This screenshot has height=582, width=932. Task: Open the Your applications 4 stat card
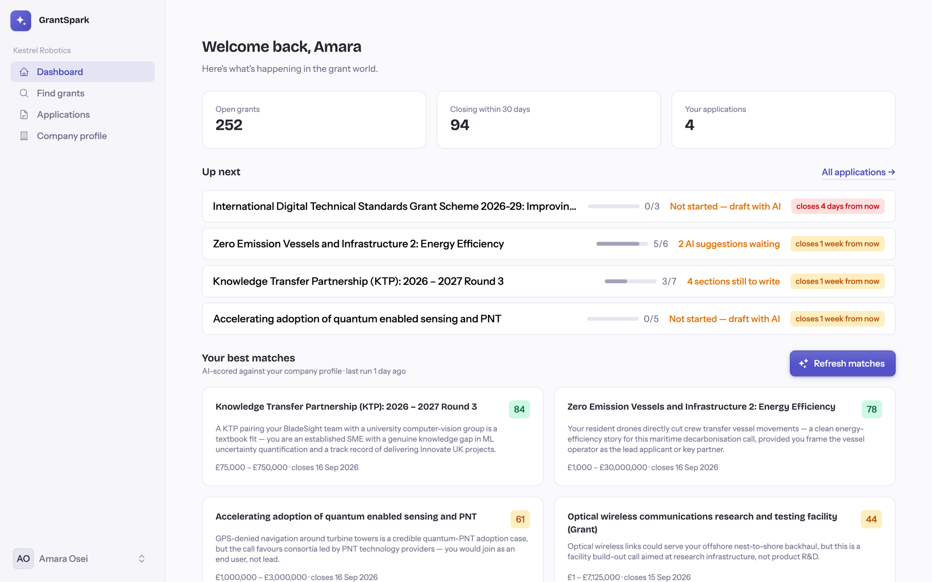pos(783,120)
